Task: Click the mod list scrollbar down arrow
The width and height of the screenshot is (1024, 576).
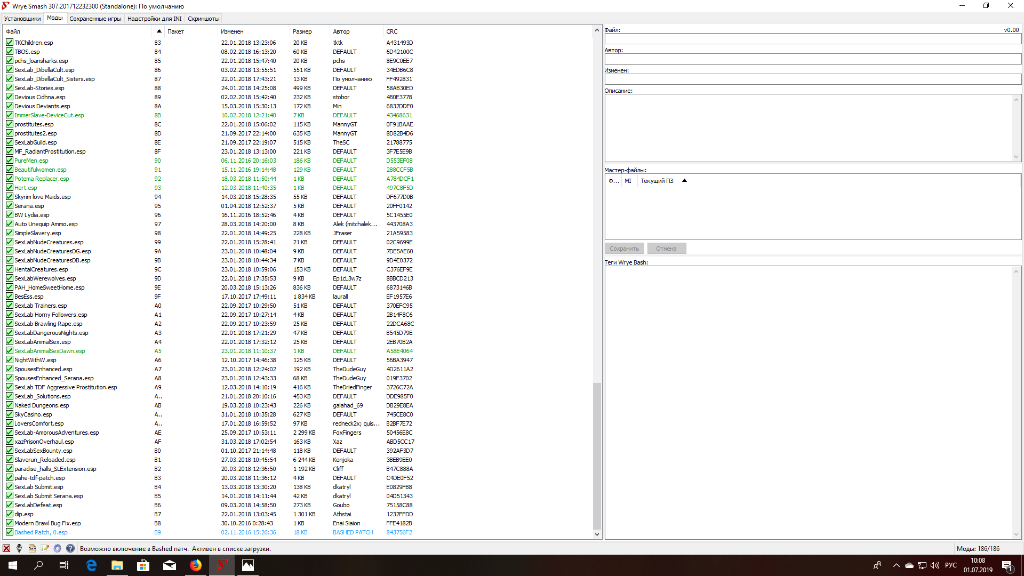Action: pyautogui.click(x=597, y=534)
